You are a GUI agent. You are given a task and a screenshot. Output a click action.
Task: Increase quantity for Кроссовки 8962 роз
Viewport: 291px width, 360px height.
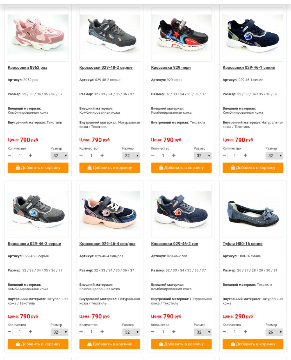click(x=30, y=155)
